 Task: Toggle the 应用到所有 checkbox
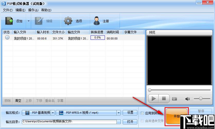pyautogui.click(x=142, y=113)
